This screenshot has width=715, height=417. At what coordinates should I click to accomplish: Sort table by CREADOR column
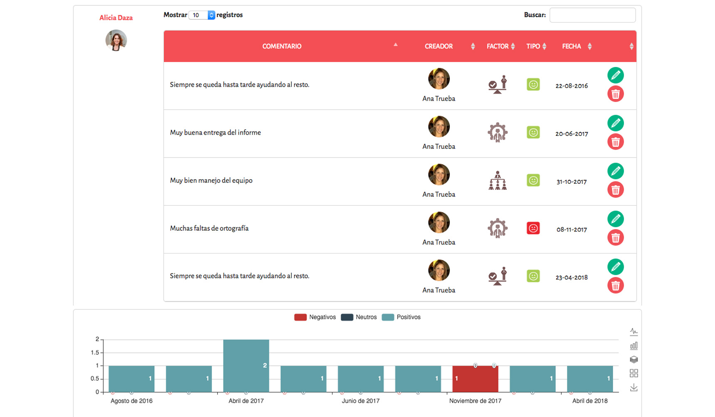coord(439,46)
